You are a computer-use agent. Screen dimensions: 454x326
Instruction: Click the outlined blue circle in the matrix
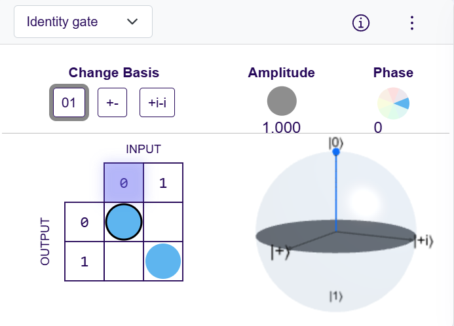[x=123, y=222]
